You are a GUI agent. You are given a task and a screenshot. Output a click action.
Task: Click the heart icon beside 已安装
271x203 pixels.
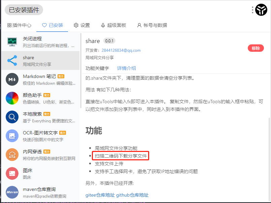click(x=44, y=25)
